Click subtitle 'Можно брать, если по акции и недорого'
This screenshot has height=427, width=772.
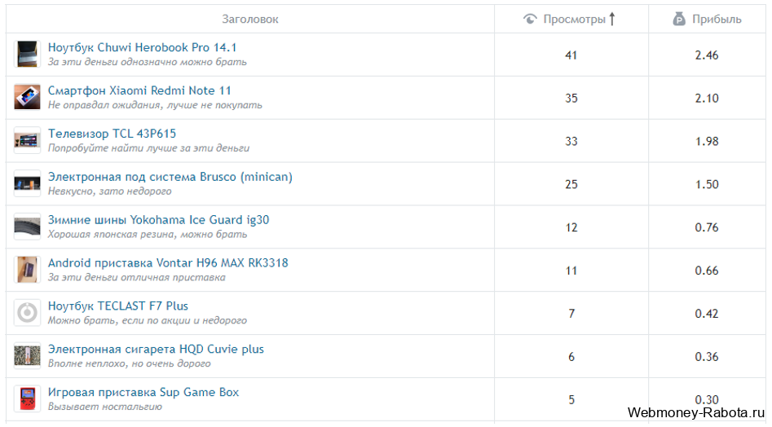pos(148,321)
